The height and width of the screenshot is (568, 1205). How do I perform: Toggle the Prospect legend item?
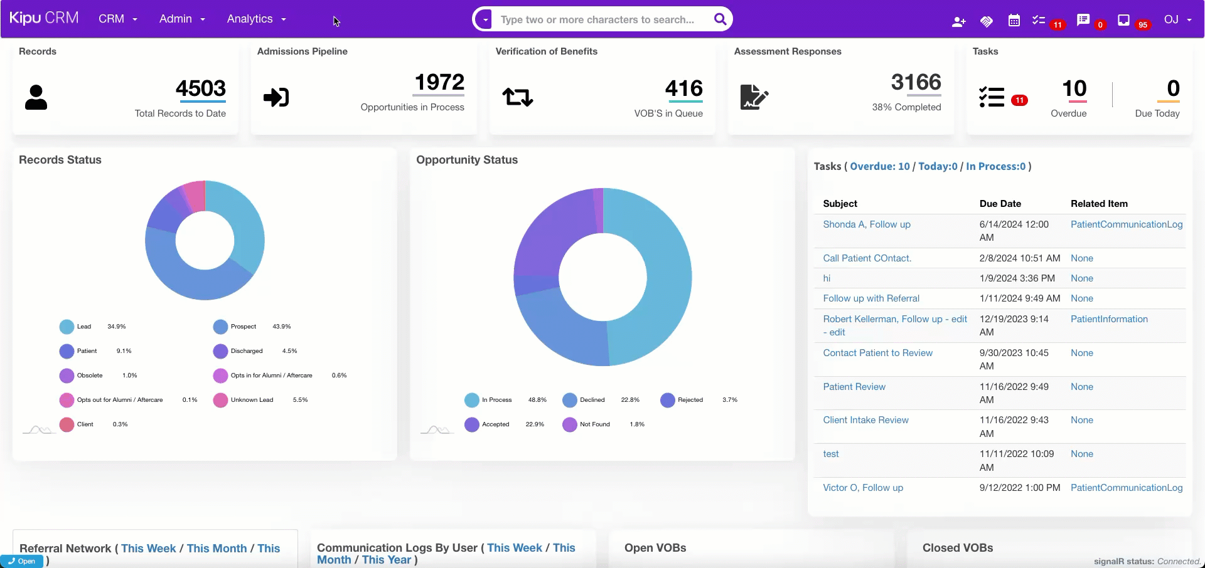pos(220,327)
